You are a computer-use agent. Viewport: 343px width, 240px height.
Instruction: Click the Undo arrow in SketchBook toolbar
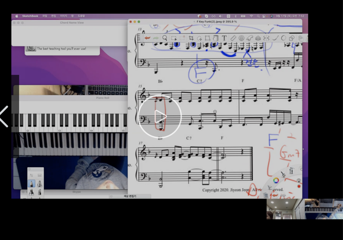tap(147, 38)
